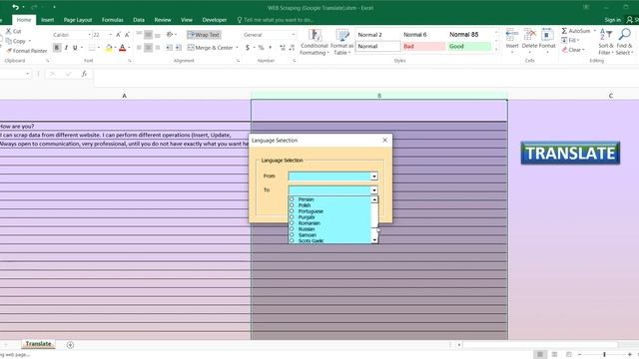Apply Percent style

[262, 48]
